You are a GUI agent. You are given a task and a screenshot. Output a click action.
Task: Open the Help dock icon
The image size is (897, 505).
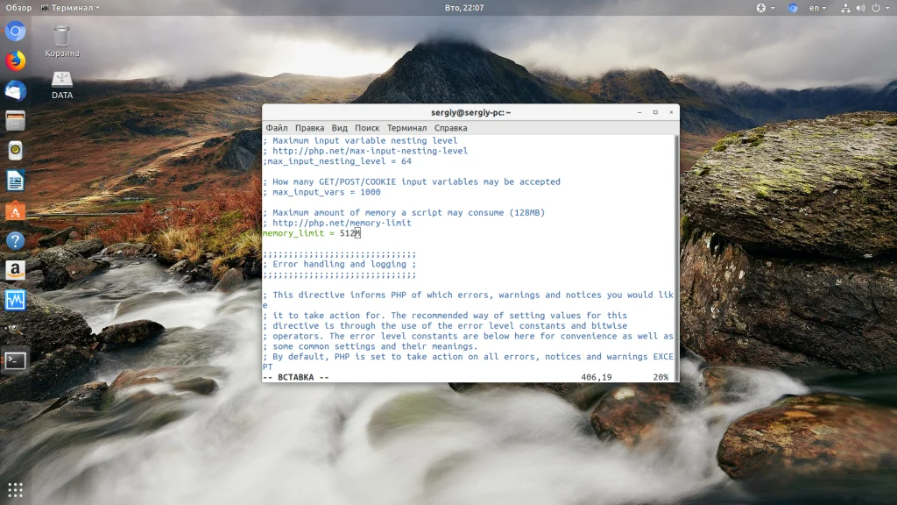point(16,240)
